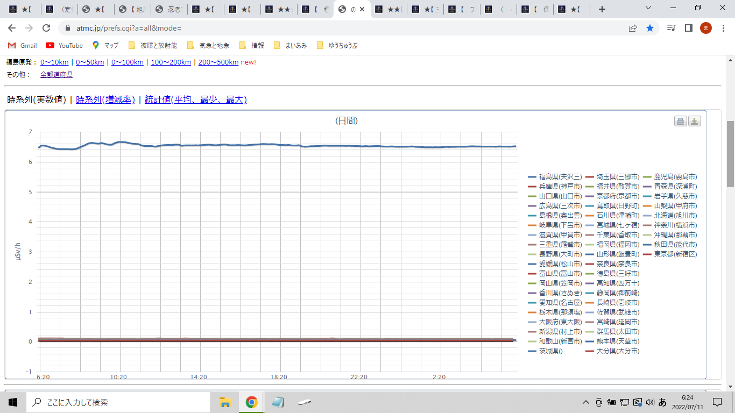The image size is (735, 413).
Task: Close the active tab
Action: (362, 10)
